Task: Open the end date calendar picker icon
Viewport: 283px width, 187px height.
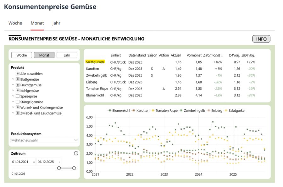Action: [59, 162]
